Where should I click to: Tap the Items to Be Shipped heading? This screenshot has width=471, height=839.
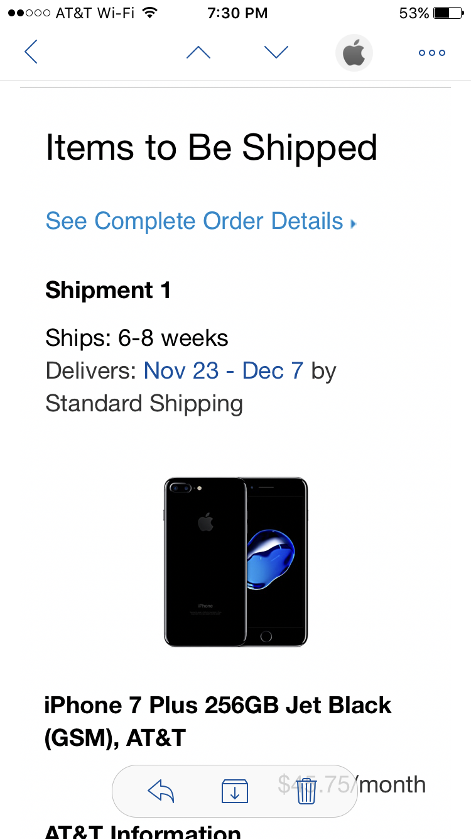(x=212, y=148)
